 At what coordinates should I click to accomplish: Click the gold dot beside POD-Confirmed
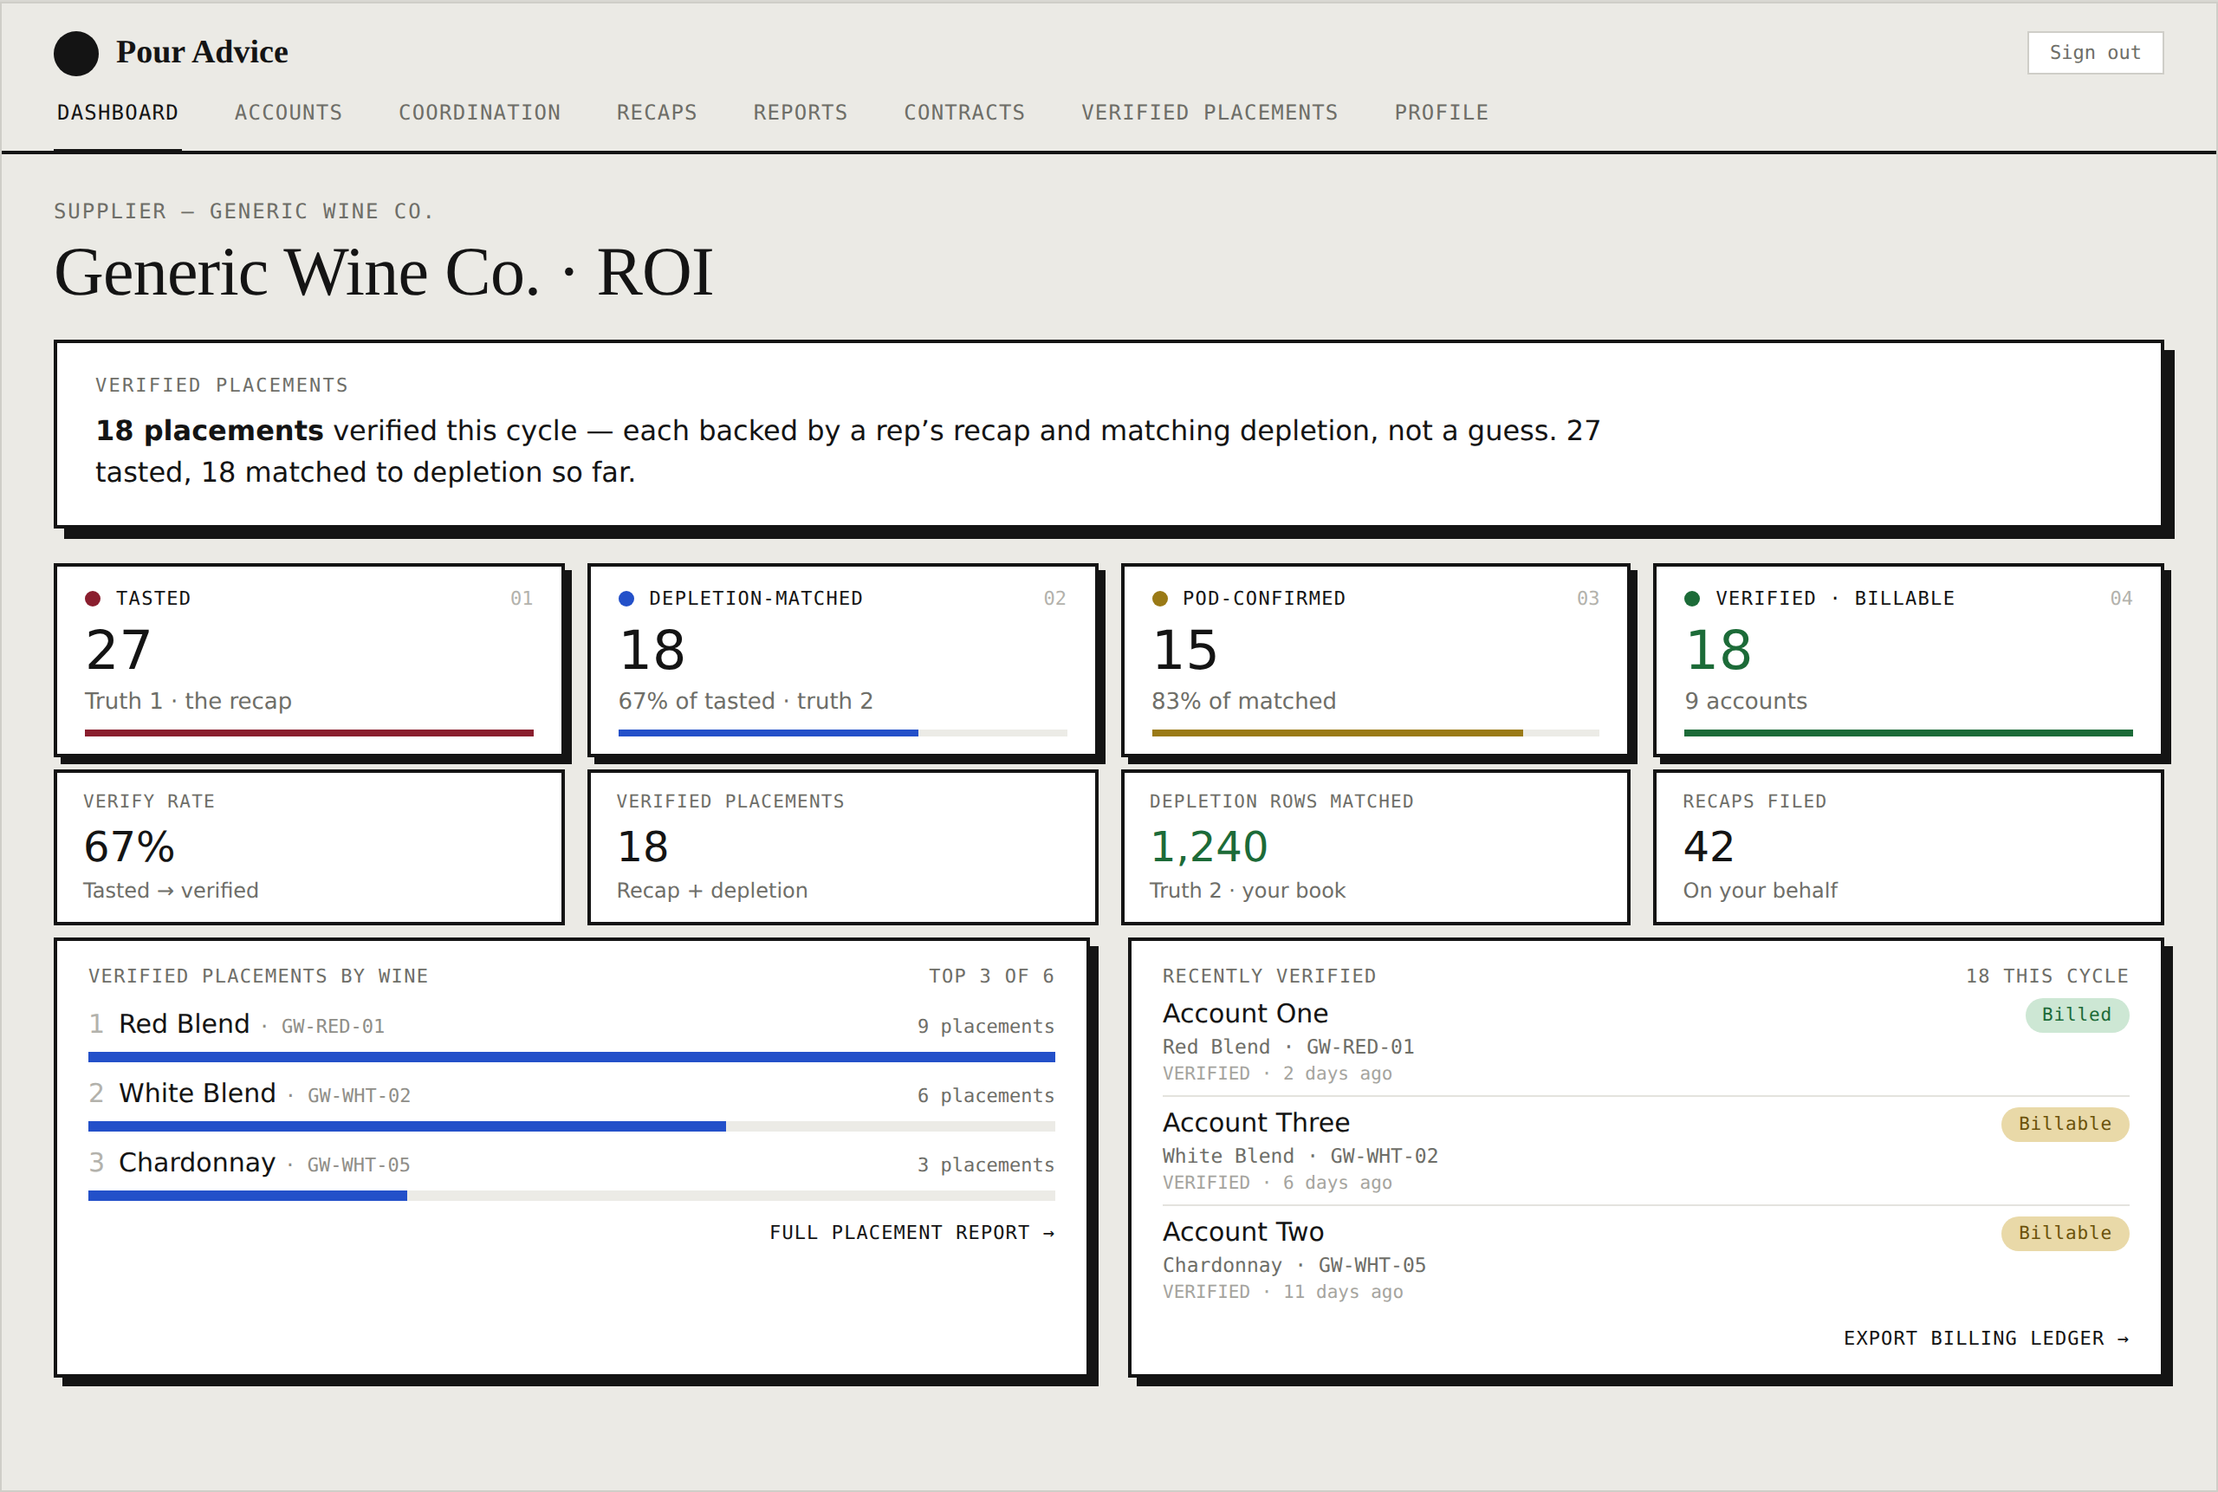point(1160,599)
